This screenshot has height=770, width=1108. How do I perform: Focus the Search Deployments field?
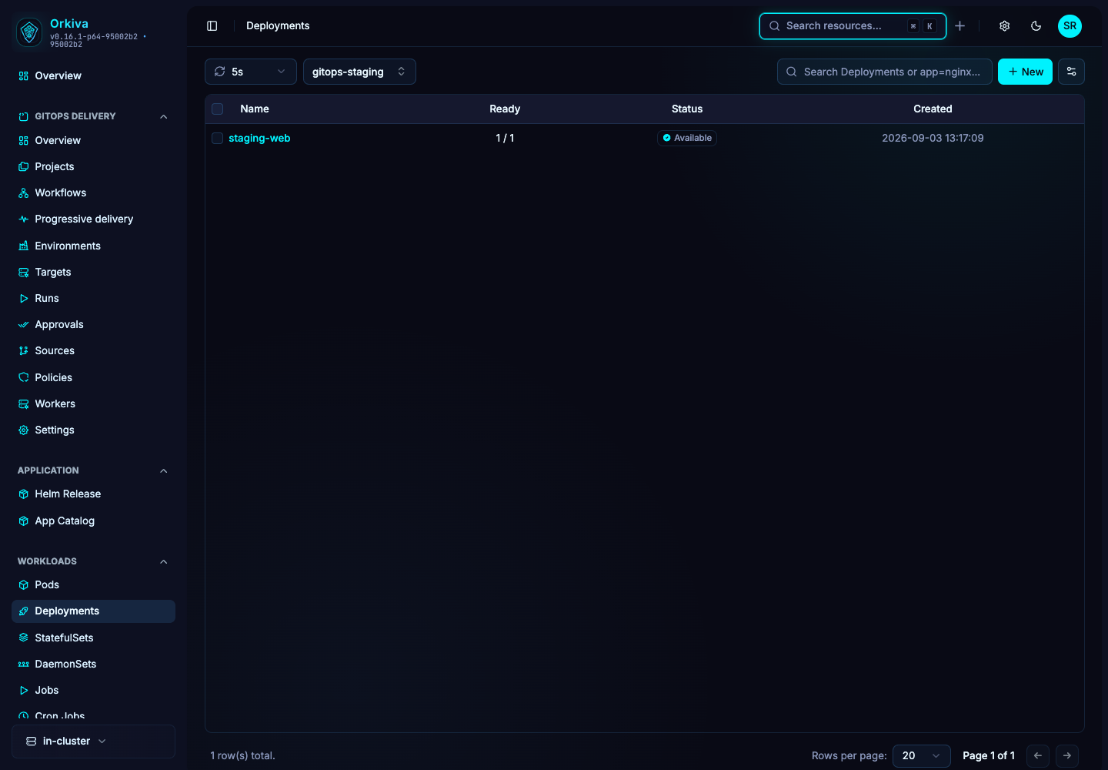885,72
